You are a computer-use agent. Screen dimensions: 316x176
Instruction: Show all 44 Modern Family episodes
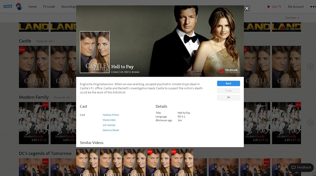[63, 97]
